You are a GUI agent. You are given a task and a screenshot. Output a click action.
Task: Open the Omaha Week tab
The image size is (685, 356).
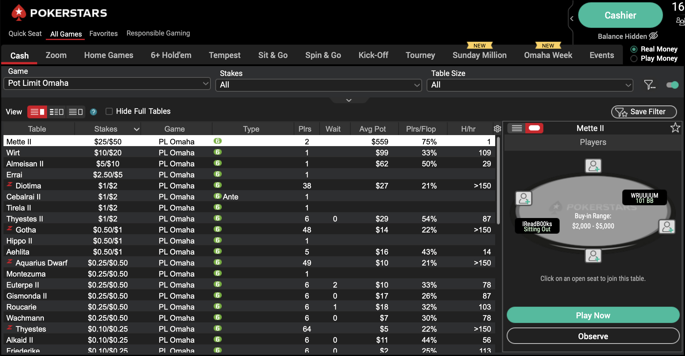pos(548,55)
